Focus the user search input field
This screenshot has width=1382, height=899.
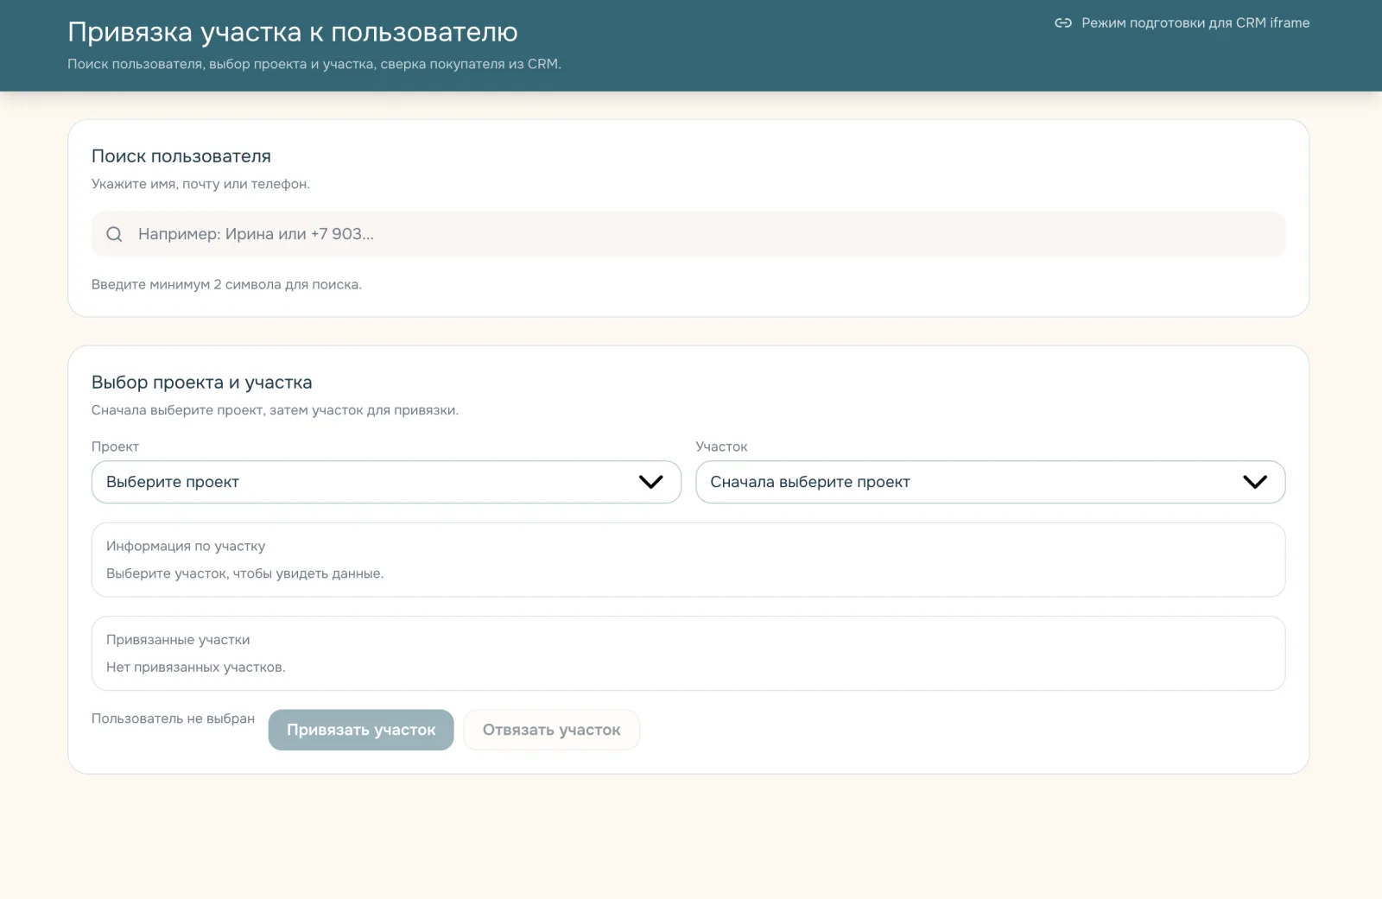[x=688, y=234]
